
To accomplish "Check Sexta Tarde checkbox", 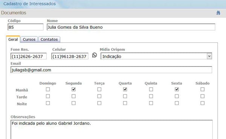I will [x=177, y=96].
